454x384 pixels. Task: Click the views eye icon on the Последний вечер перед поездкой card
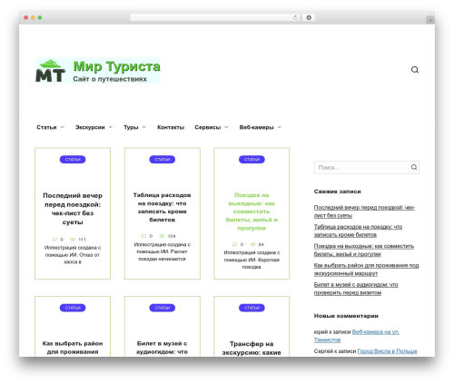[73, 240]
